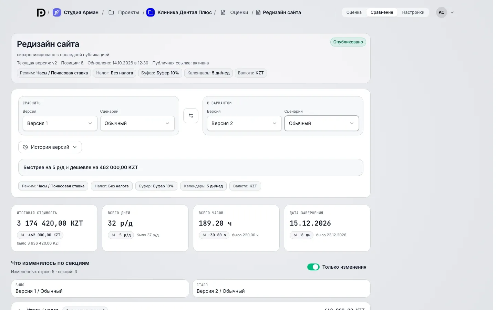This screenshot has height=310, width=496.
Task: Click the document icon beside Оценки
Action: coord(223,12)
